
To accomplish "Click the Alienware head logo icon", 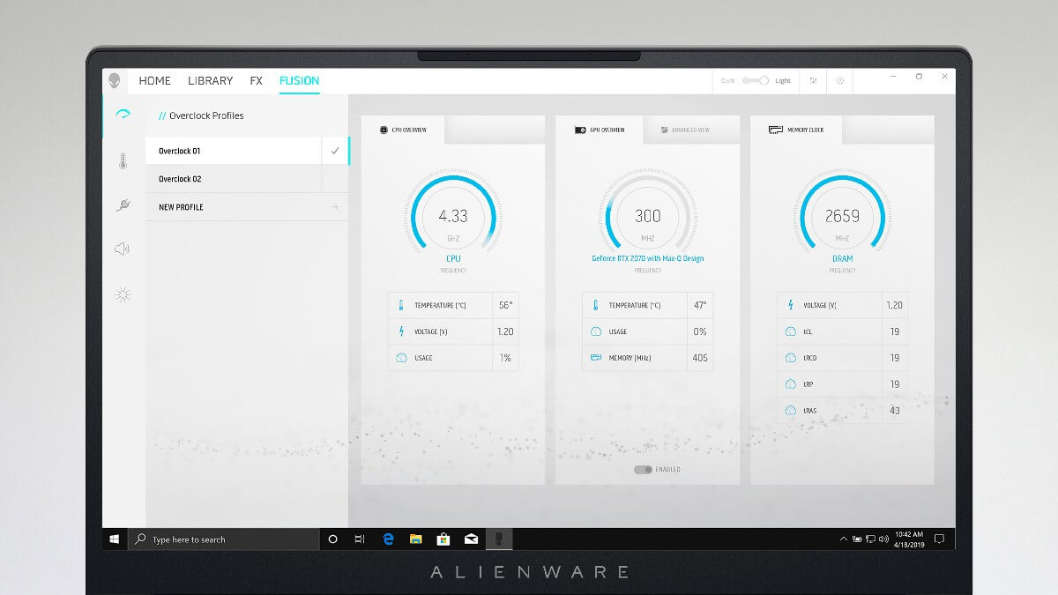I will point(115,81).
